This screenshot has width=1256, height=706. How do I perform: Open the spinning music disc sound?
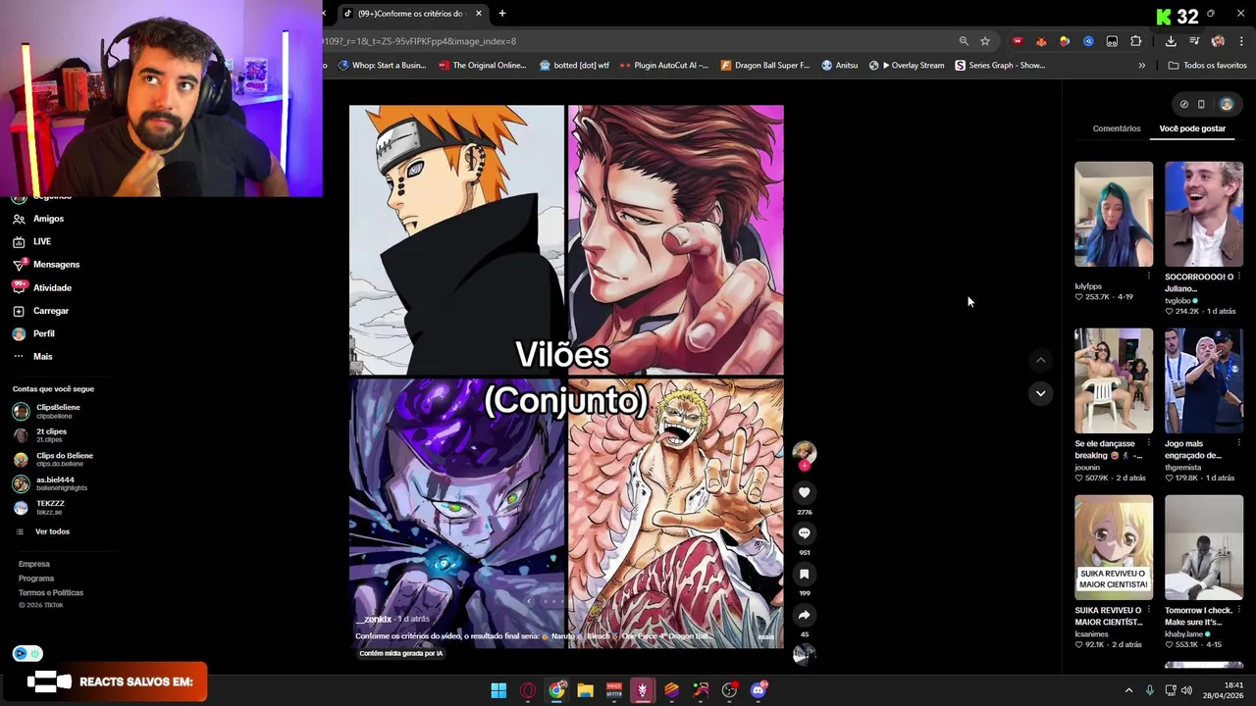804,655
